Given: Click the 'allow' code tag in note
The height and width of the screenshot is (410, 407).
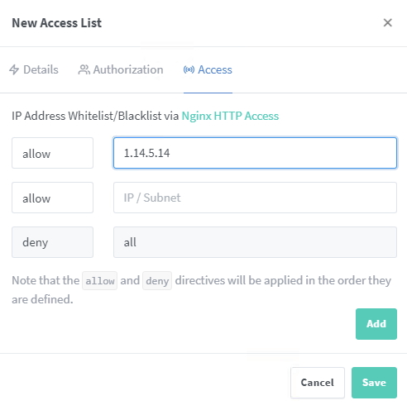Looking at the screenshot, I should pyautogui.click(x=100, y=281).
